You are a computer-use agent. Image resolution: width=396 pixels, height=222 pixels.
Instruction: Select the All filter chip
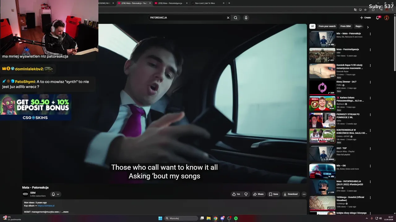pos(312,26)
